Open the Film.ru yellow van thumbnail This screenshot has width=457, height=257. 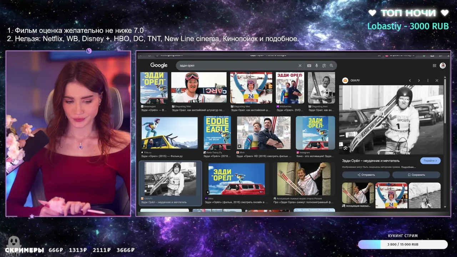(170, 133)
